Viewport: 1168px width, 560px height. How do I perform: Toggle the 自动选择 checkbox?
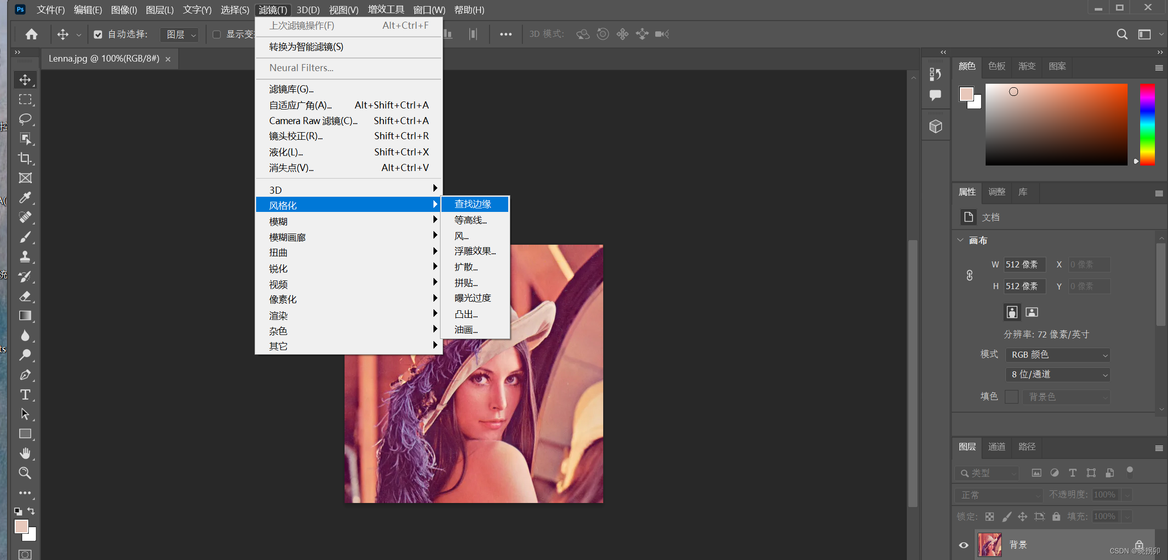(98, 34)
